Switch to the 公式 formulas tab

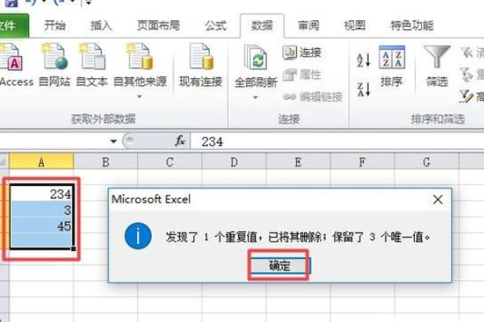tap(215, 26)
